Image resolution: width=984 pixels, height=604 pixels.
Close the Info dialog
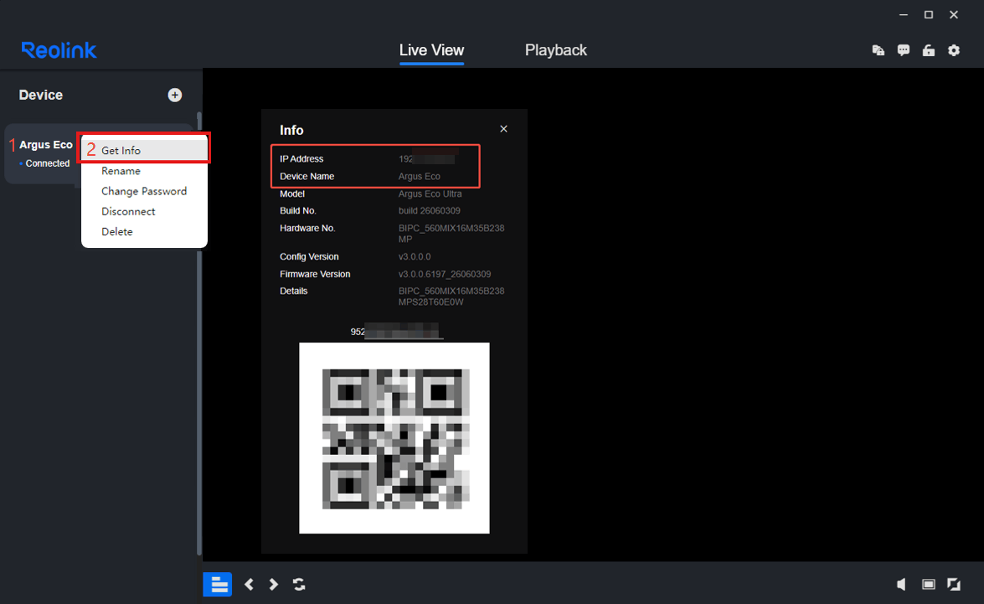coord(503,129)
